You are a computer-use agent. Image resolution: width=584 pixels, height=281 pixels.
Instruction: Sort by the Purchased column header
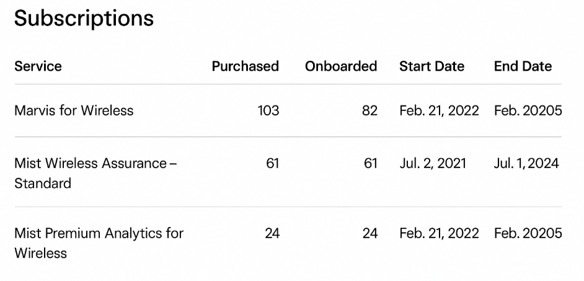coord(245,66)
